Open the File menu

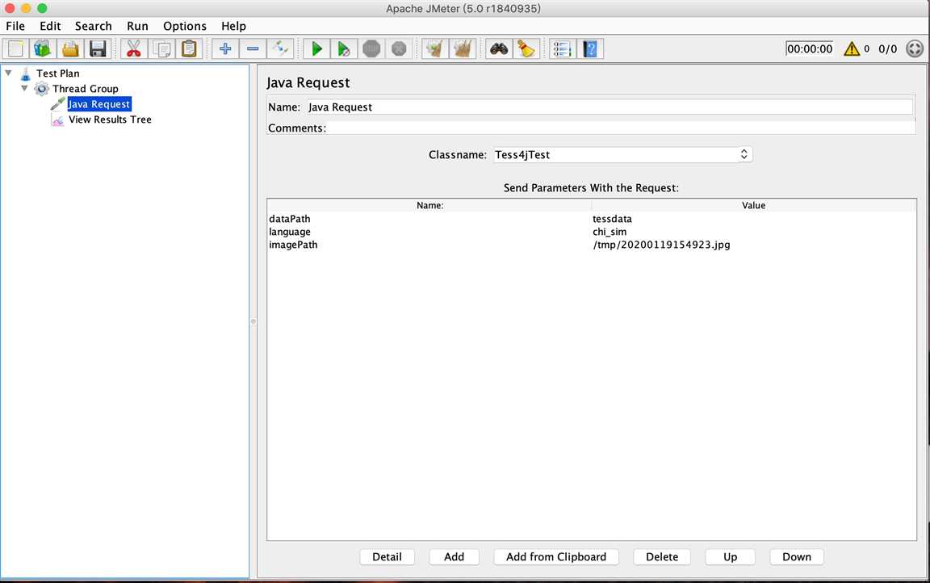15,26
